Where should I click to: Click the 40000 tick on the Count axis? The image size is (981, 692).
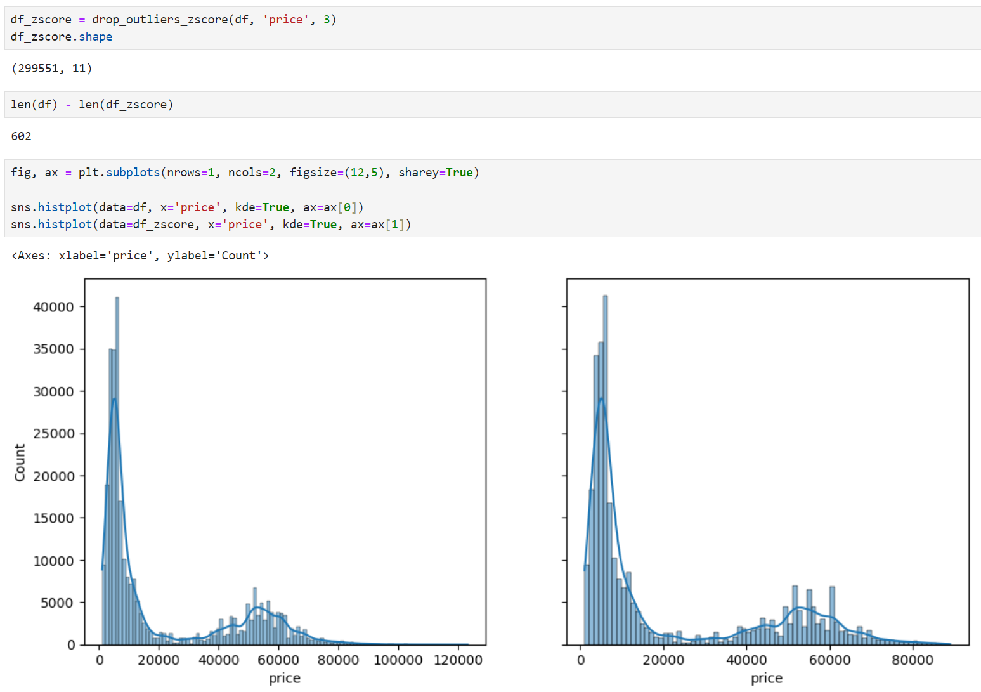coord(54,307)
